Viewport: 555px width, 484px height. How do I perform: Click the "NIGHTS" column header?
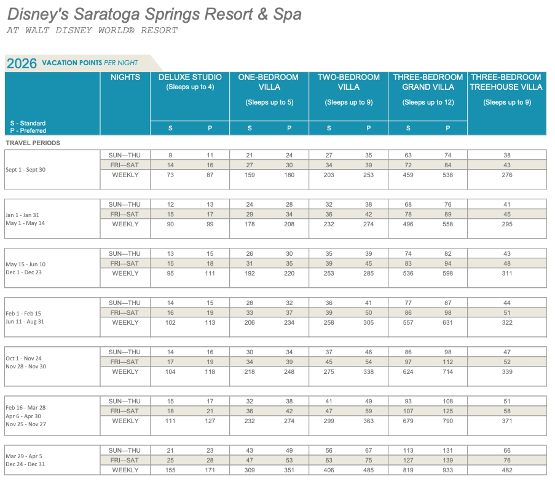pos(125,77)
